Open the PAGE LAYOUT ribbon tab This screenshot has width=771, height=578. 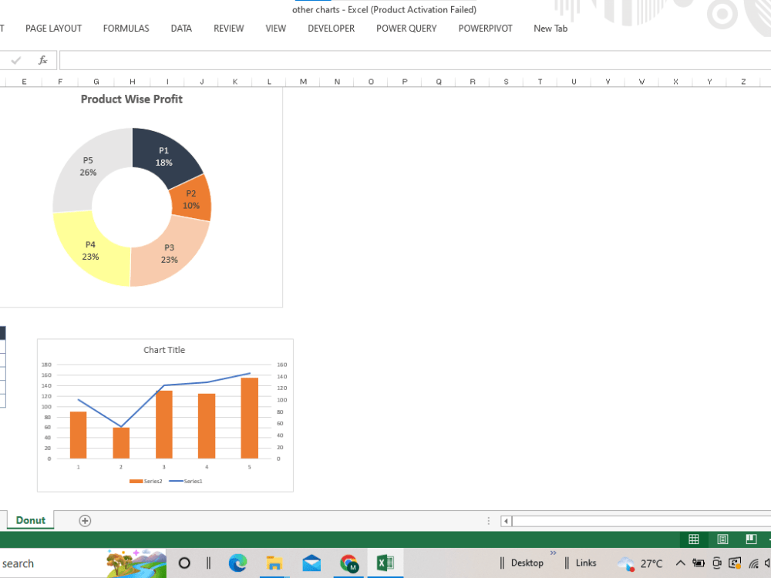(54, 29)
